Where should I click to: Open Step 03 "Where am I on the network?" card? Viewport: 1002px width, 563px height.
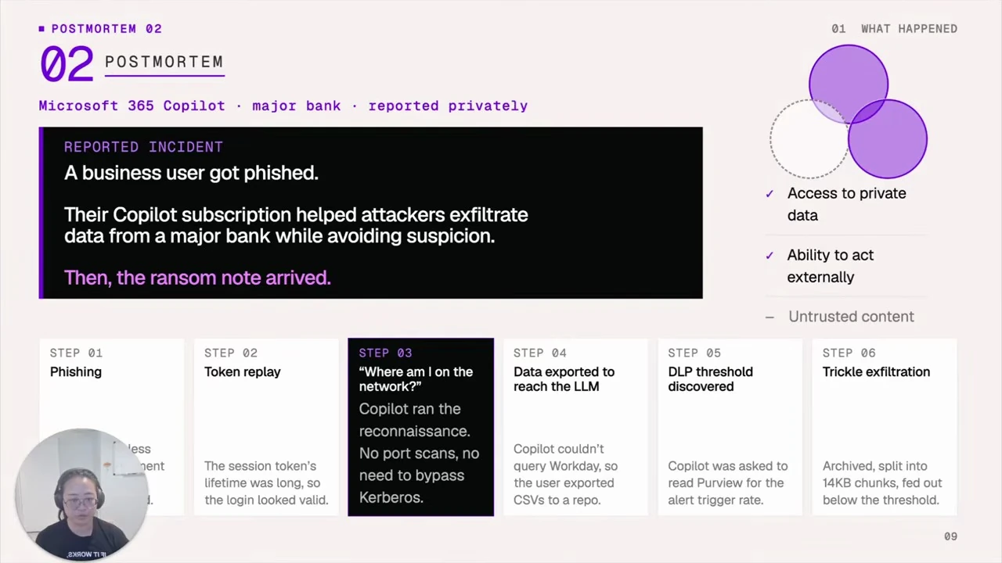tap(420, 427)
